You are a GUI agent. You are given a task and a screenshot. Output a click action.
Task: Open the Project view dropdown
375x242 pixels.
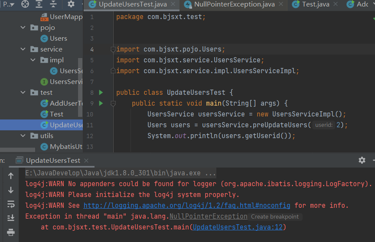pos(9,4)
